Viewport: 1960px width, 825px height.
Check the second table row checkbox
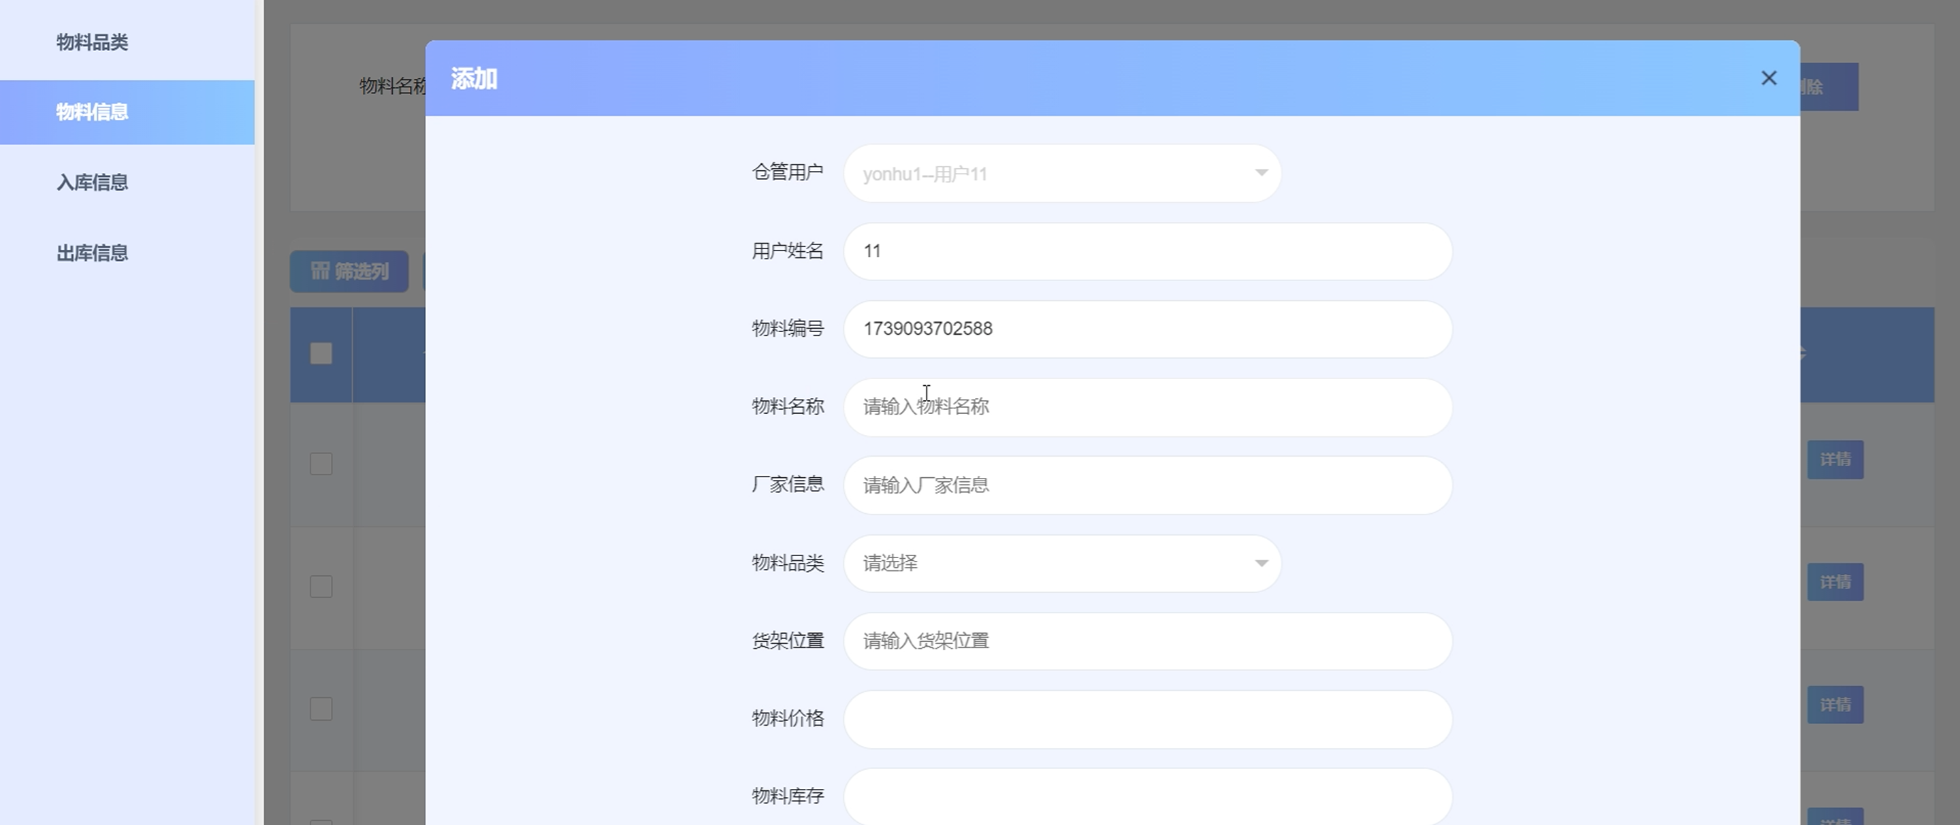(x=321, y=586)
